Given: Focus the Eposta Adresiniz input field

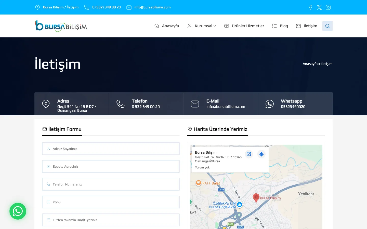Looking at the screenshot, I should (111, 166).
